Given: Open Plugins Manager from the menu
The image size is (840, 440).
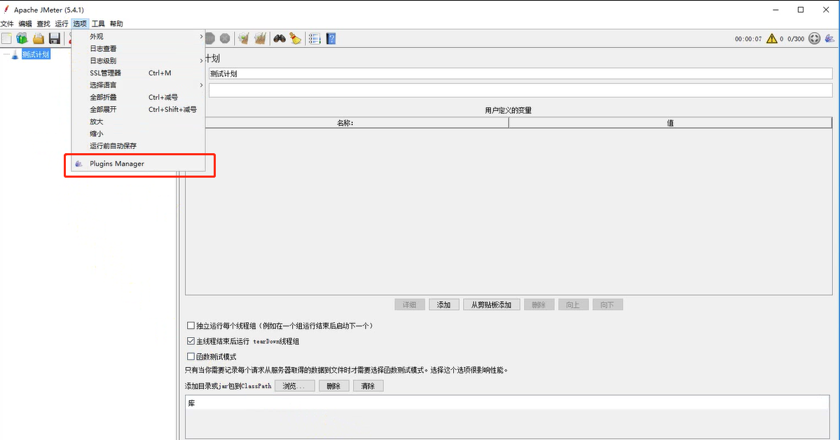Looking at the screenshot, I should coord(138,164).
